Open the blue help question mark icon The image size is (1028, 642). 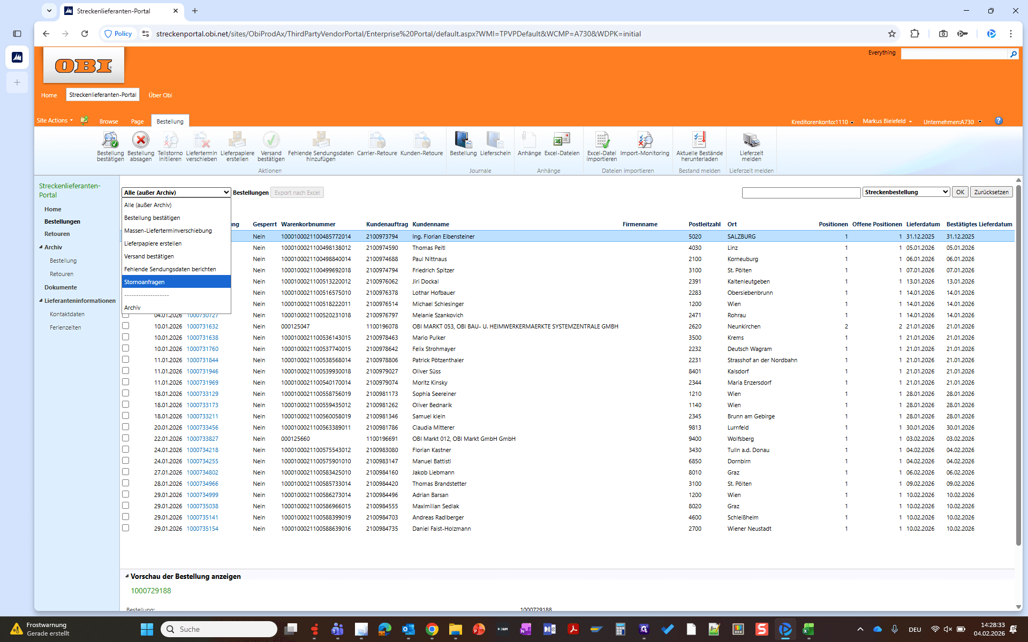[x=999, y=121]
